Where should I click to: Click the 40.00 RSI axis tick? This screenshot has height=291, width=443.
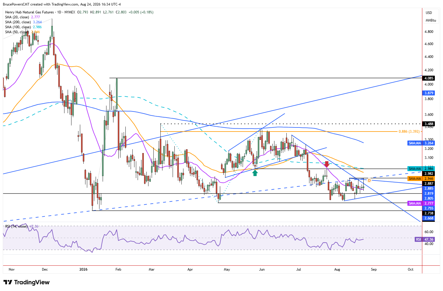point(429,244)
